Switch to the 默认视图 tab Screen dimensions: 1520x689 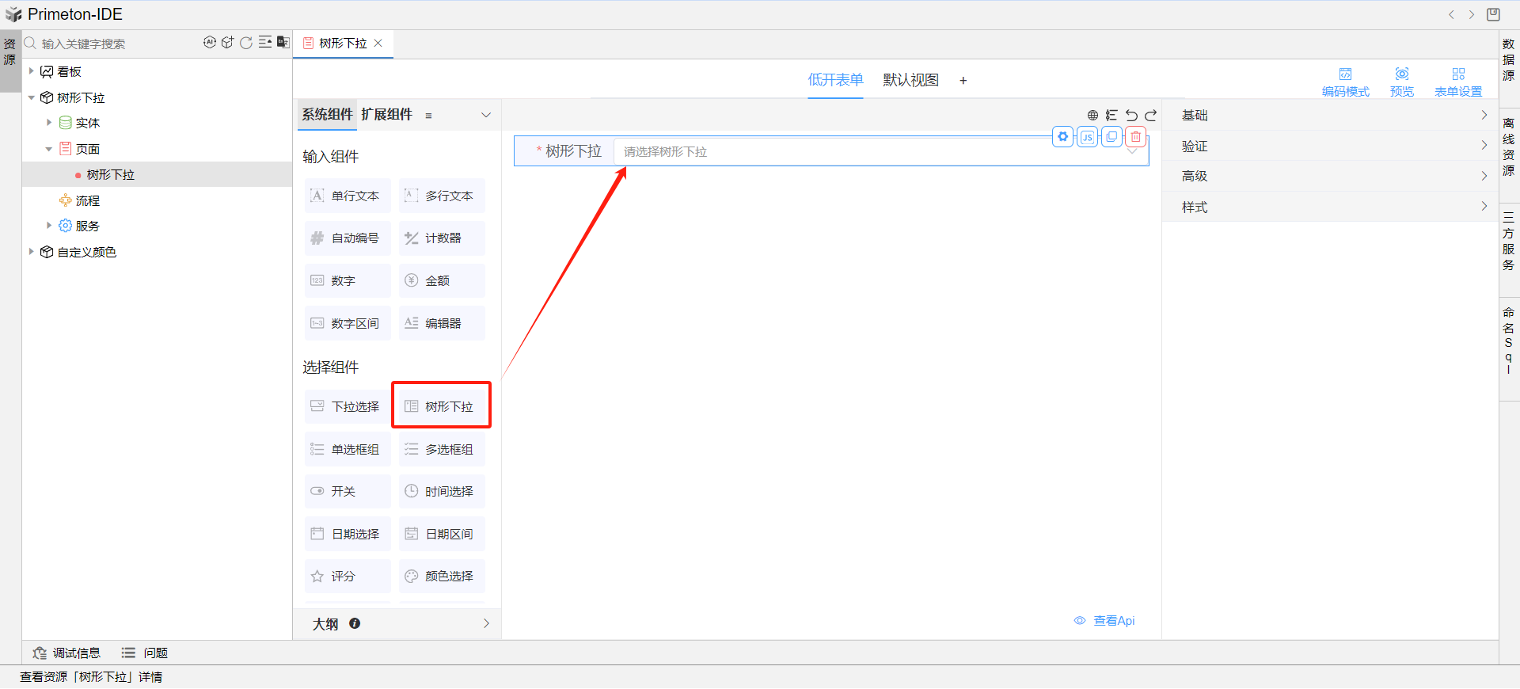910,80
